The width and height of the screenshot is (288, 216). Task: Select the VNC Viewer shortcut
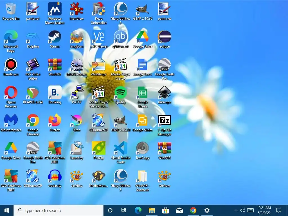(x=99, y=39)
